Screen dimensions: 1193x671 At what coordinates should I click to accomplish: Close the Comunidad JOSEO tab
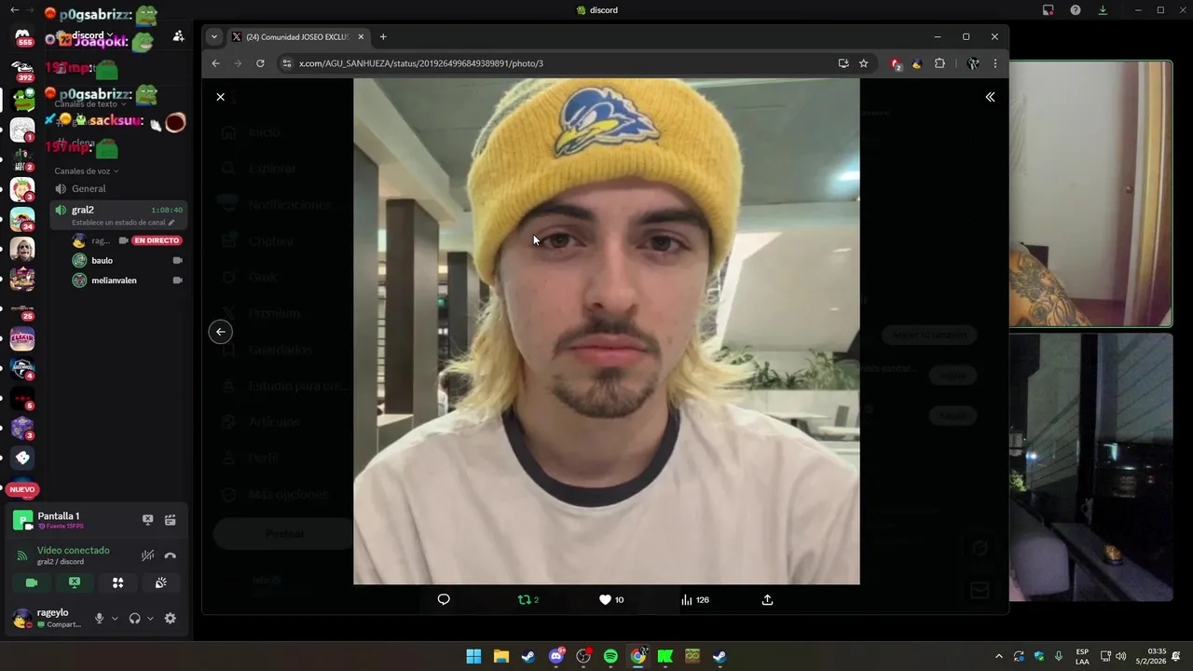coord(361,37)
